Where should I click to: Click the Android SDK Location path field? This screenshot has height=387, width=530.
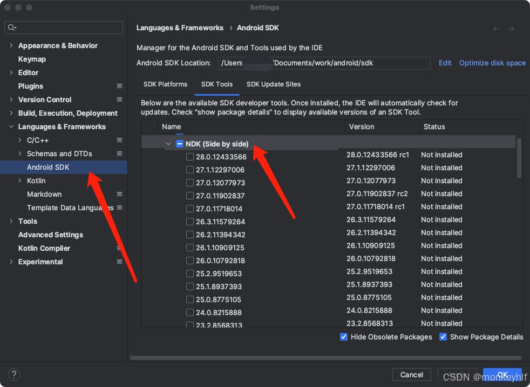coord(324,63)
